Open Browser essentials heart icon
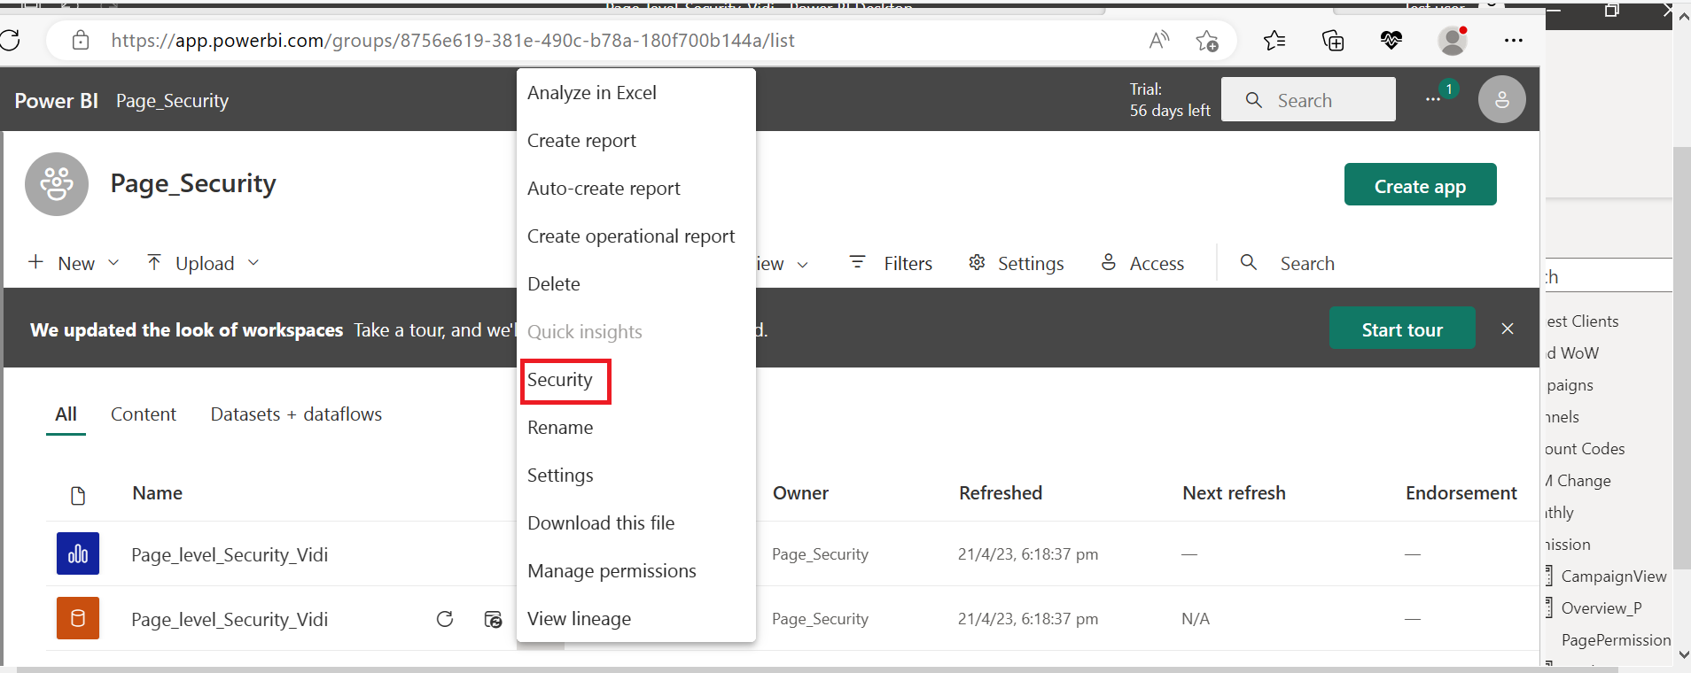 (1391, 40)
